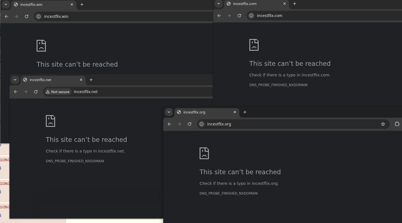Image resolution: width=402 pixels, height=223 pixels.
Task: Click forward arrow in incestflix.com window
Action: point(229,16)
